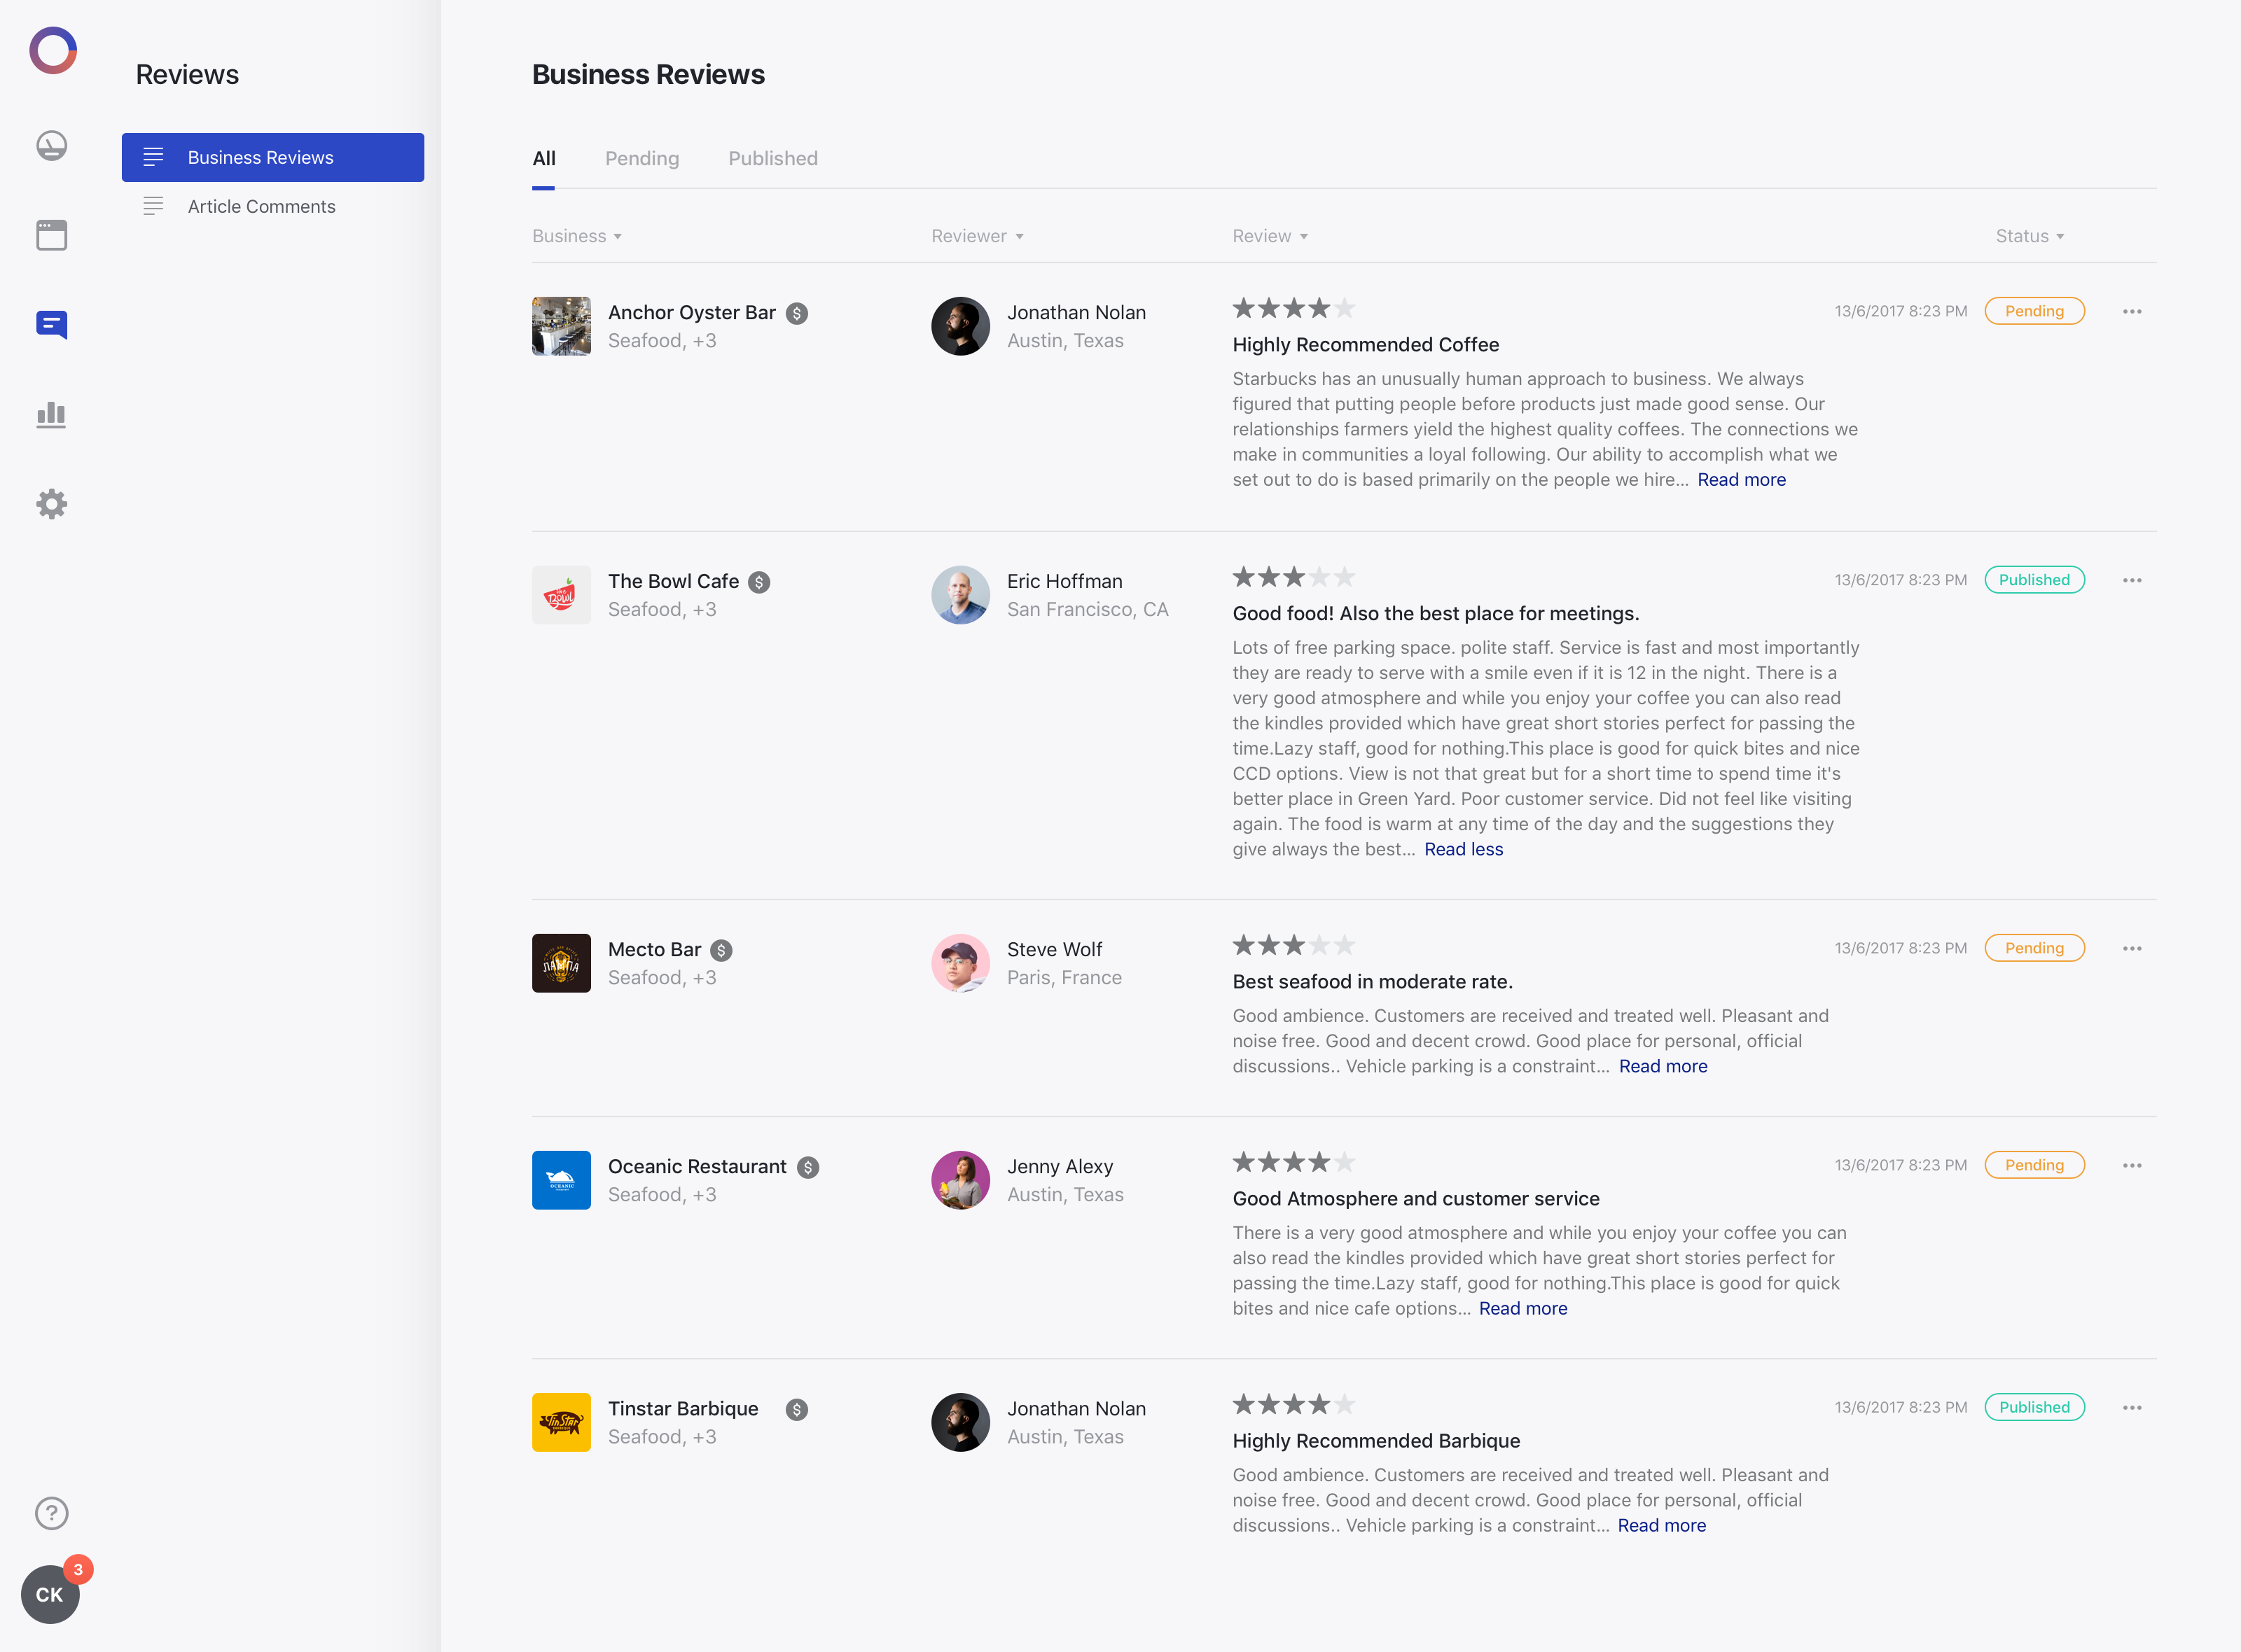The height and width of the screenshot is (1652, 2241).
Task: Click the dollar badge next to Anchor Oyster Bar
Action: [x=798, y=313]
